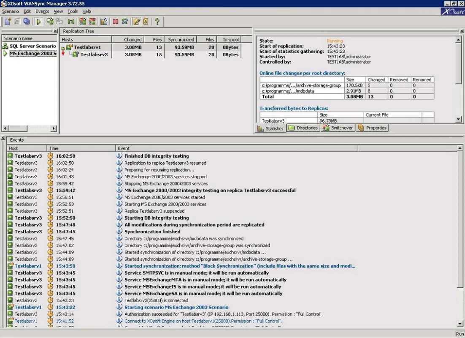Click the green triangle beside MS Exchange 2003 scenario
Image resolution: width=465 pixels, height=338 pixels.
(x=5, y=54)
